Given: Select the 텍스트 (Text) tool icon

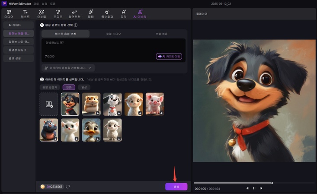Looking at the screenshot, I should click(x=25, y=14).
